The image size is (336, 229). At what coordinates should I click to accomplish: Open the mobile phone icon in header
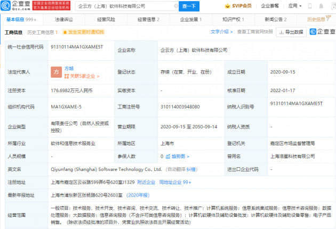(x=310, y=6)
